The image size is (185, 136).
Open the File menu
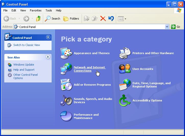coord(5,10)
